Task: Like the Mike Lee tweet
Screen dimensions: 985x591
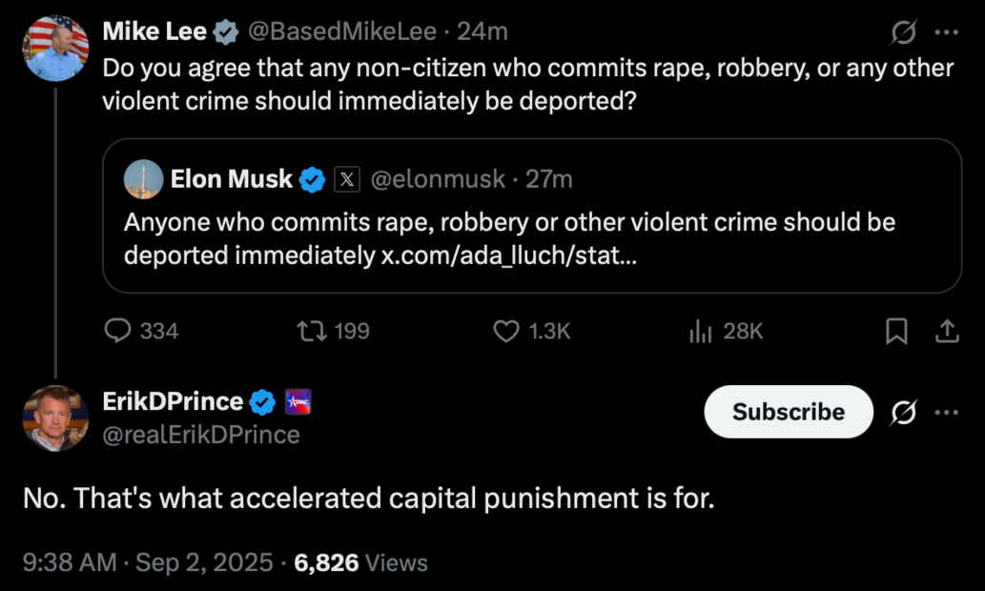Action: [x=505, y=331]
